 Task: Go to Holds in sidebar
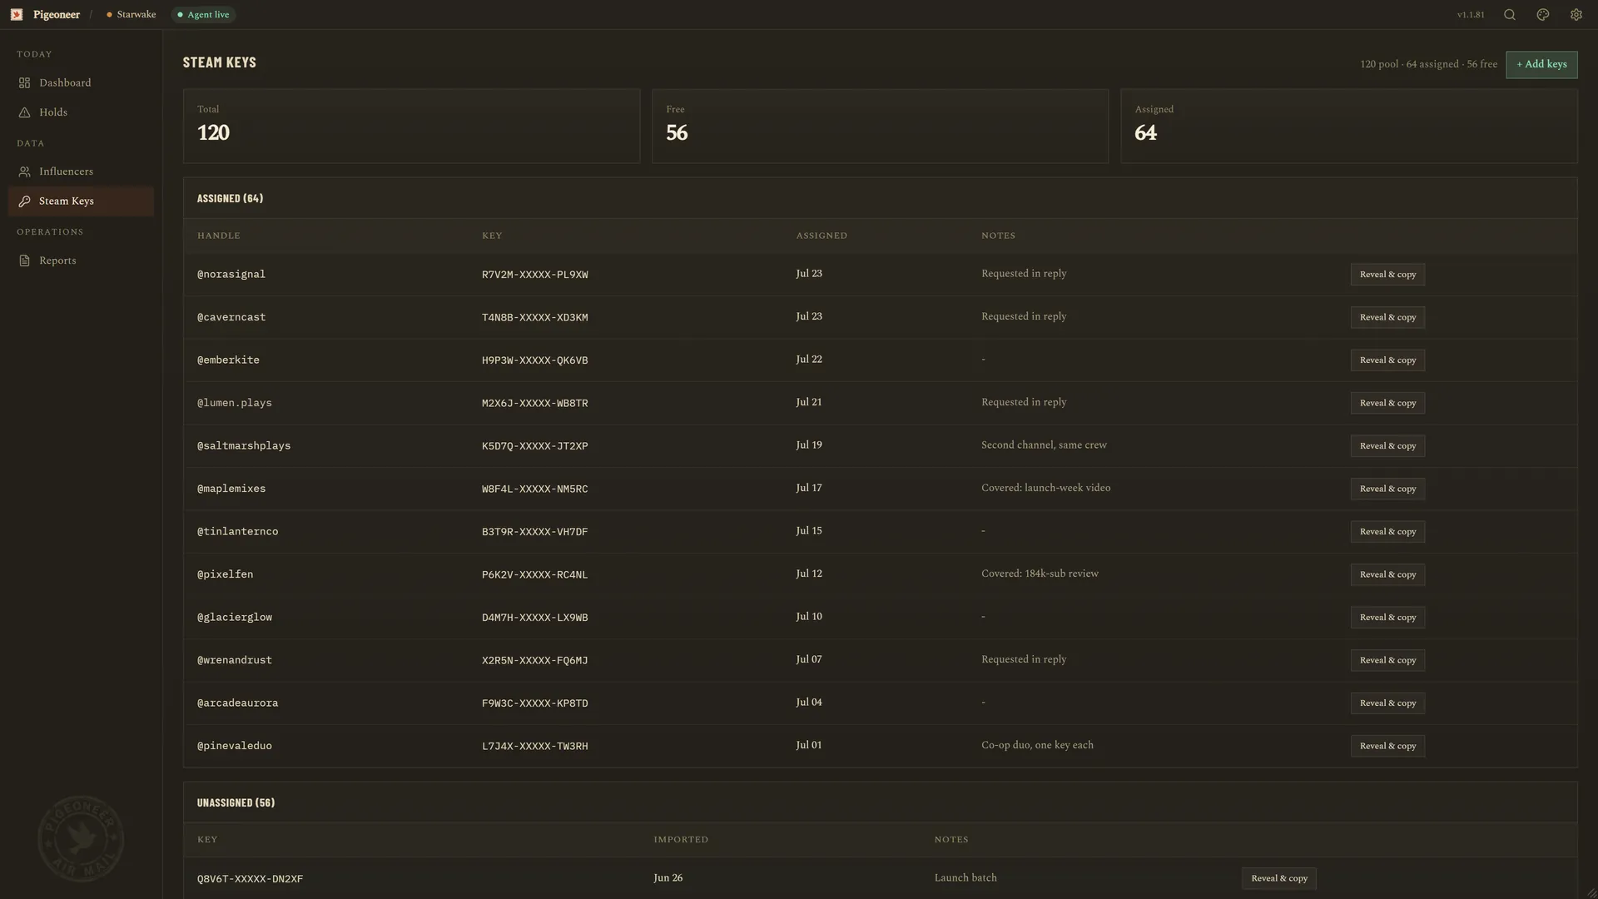click(x=81, y=112)
